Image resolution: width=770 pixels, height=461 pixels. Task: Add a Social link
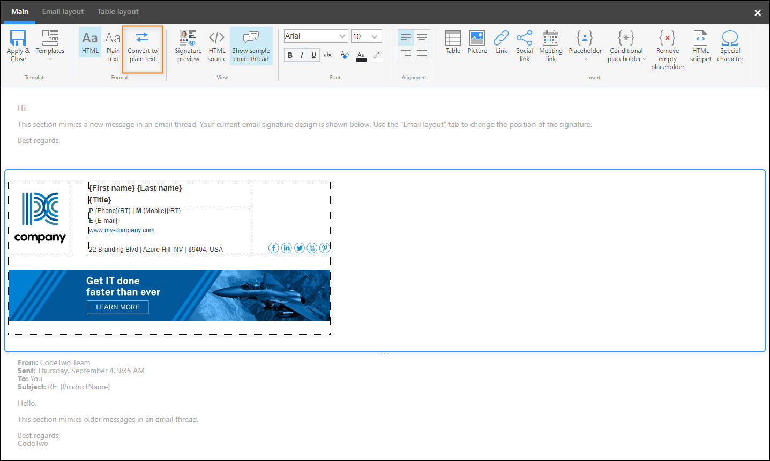tap(524, 46)
